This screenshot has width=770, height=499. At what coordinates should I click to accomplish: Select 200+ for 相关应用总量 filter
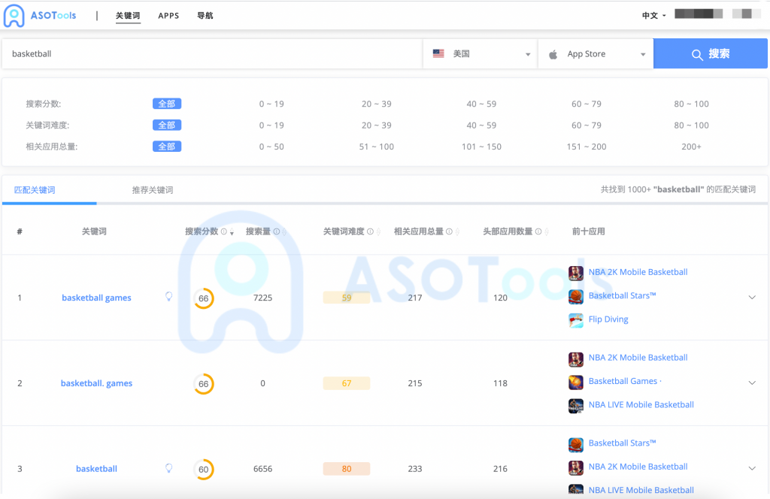(x=692, y=147)
